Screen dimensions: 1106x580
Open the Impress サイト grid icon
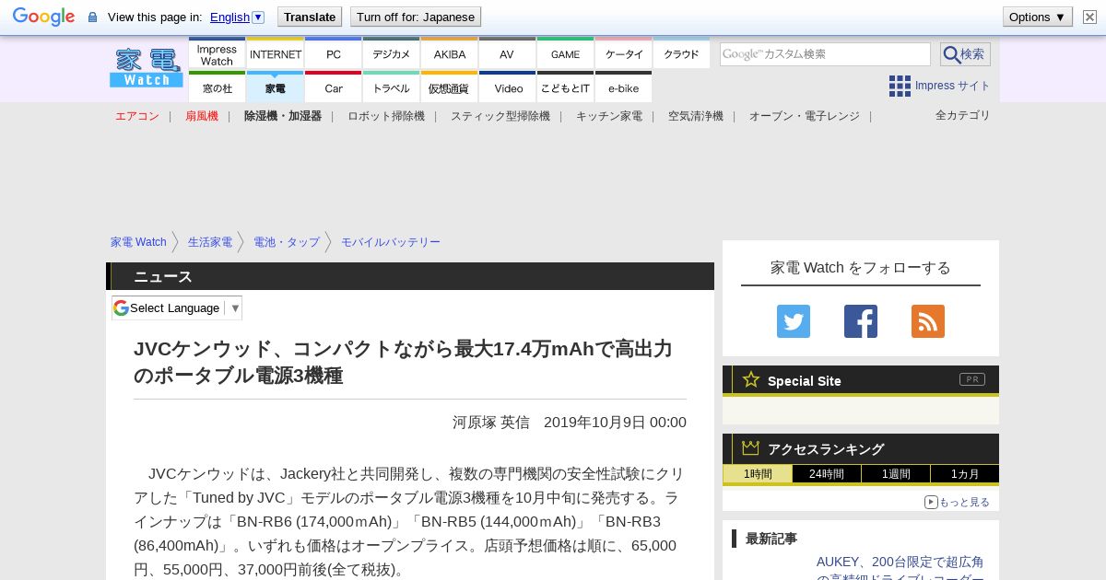coord(900,86)
